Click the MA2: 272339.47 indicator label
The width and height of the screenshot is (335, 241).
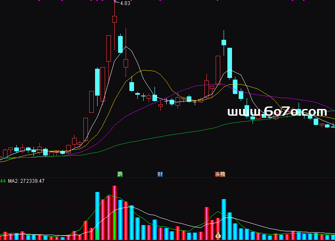tap(26, 181)
